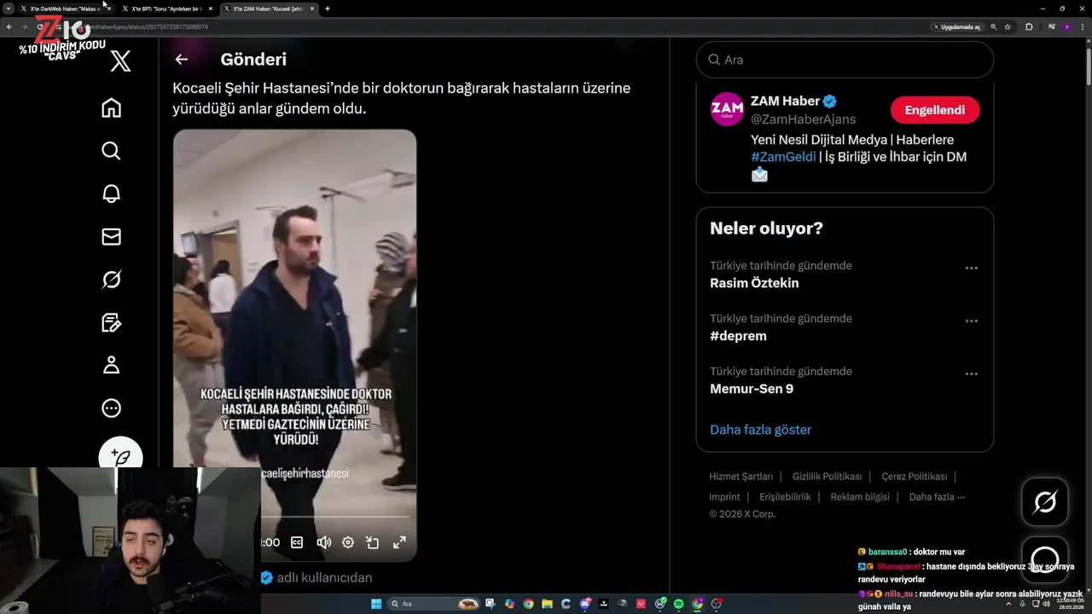
Task: Open the Profile person icon
Action: pyautogui.click(x=111, y=365)
